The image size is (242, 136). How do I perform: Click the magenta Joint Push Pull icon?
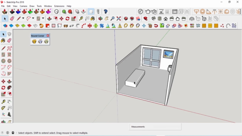[48, 12]
